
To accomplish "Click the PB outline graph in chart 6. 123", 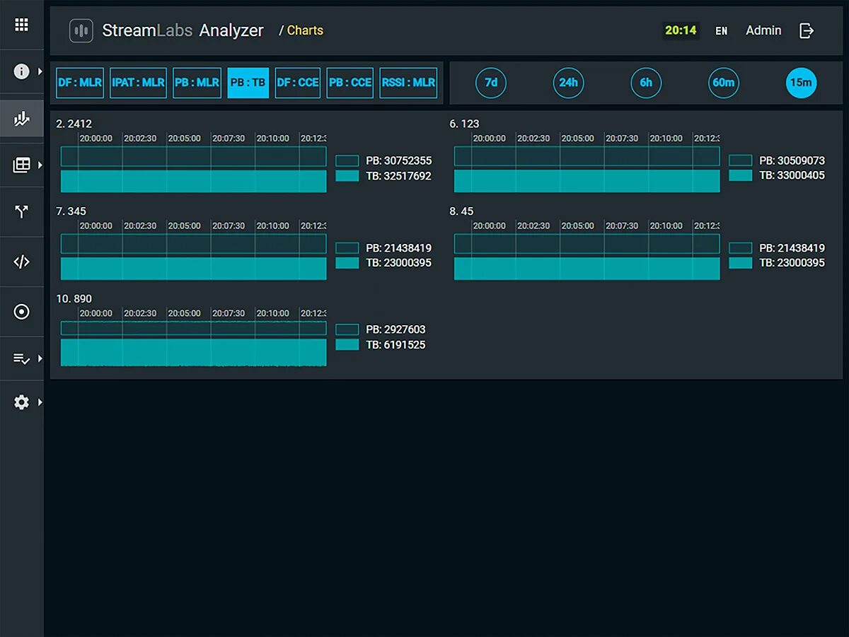I will tap(587, 156).
